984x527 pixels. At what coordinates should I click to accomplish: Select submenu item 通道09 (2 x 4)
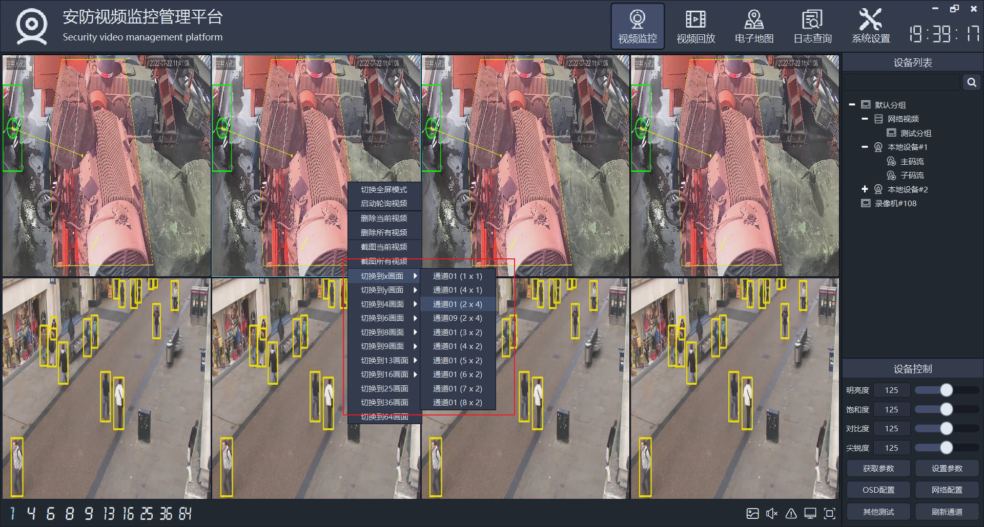pos(458,318)
